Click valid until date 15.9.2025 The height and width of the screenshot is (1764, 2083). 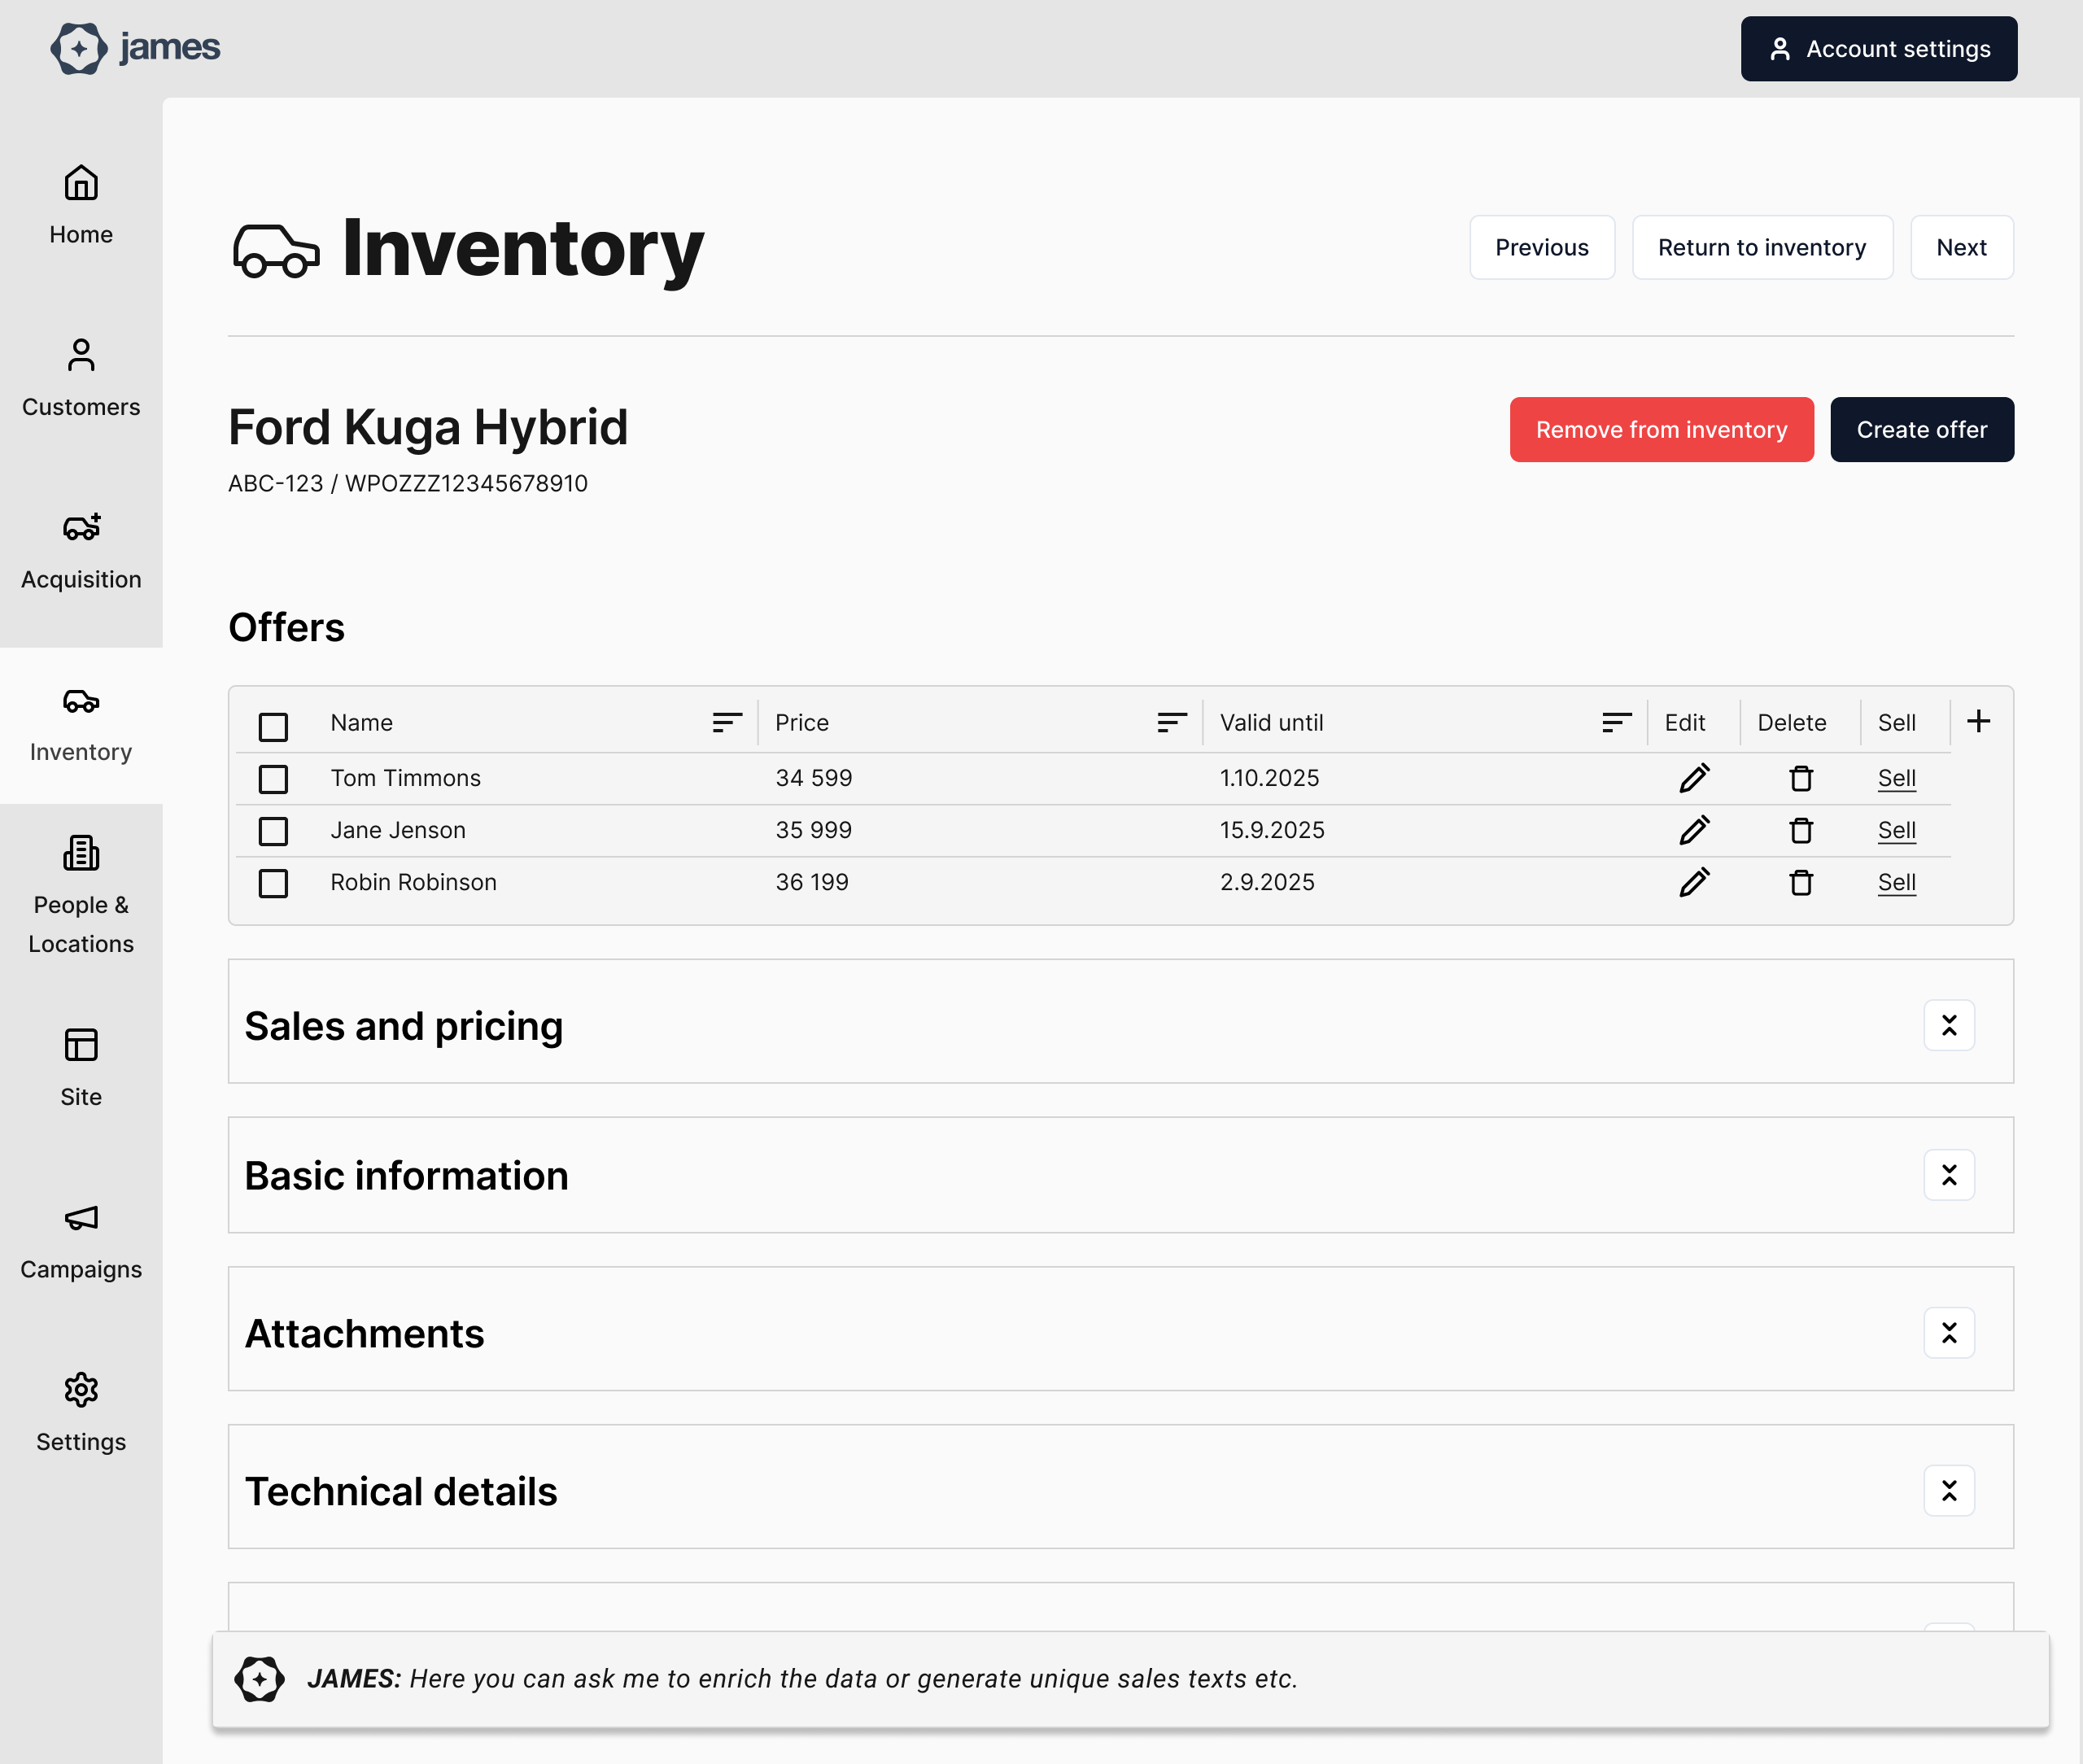pos(1272,830)
